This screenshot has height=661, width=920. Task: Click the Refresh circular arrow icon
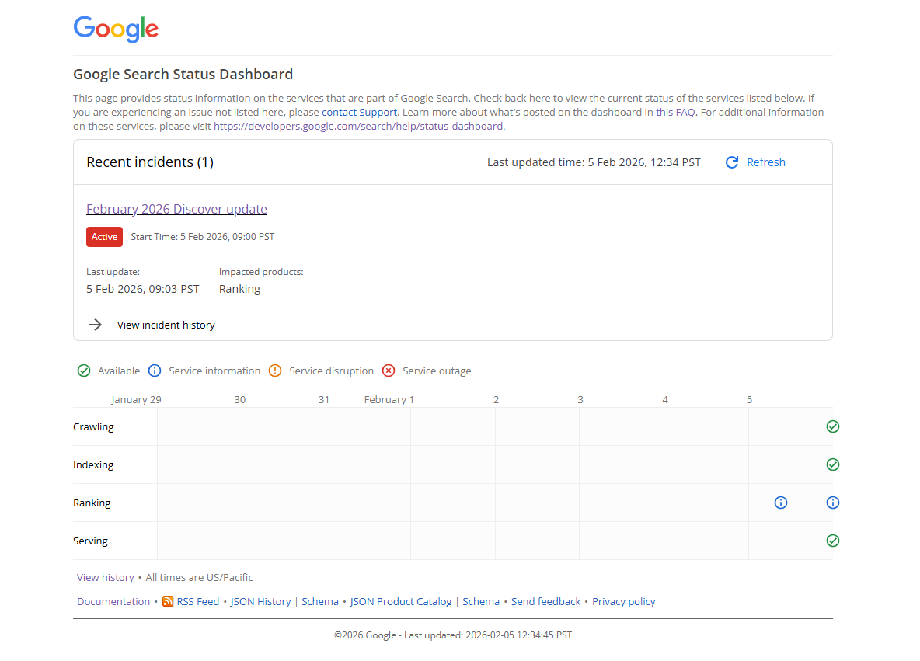(x=731, y=162)
